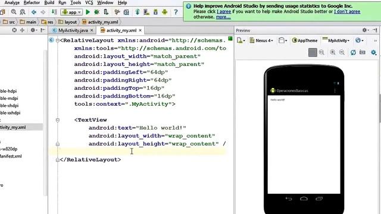Click Sync Project with Gradle Files icon
381x214 pixels.
(138, 12)
